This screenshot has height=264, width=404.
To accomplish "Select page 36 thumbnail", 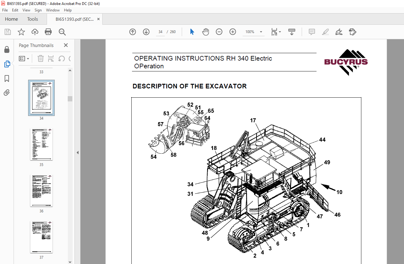I will point(41,191).
